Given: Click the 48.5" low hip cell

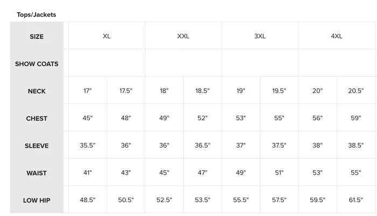Looking at the screenshot, I should point(87,200).
